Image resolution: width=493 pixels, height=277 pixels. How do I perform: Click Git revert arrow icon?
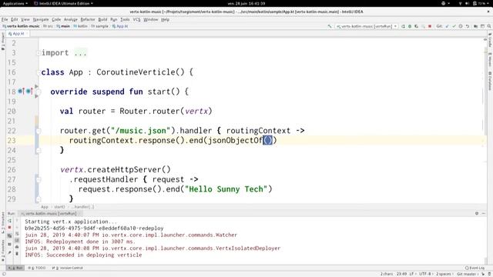pos(468,26)
